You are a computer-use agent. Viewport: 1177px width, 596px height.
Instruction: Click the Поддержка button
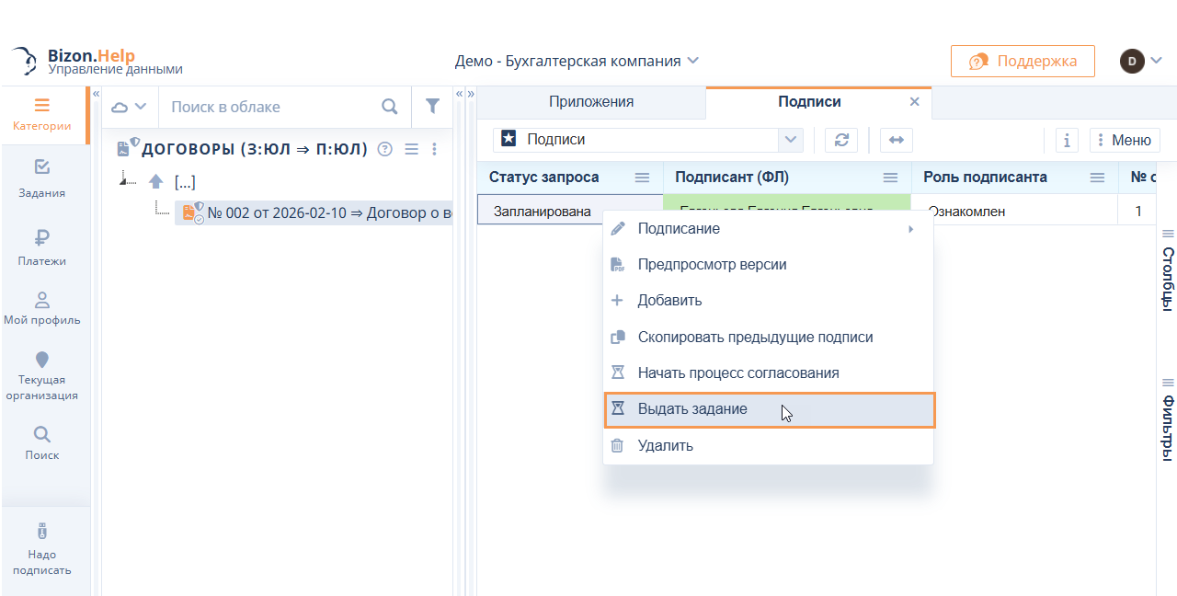(x=1023, y=61)
